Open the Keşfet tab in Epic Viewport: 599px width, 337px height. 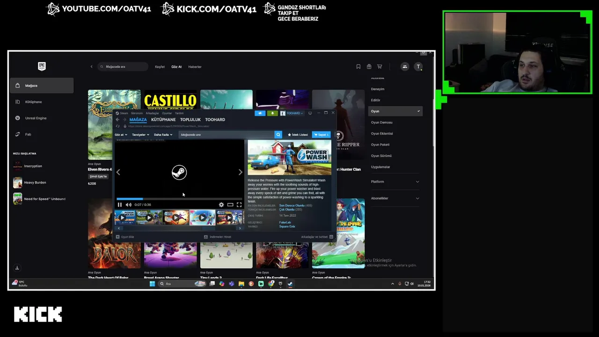click(x=160, y=67)
